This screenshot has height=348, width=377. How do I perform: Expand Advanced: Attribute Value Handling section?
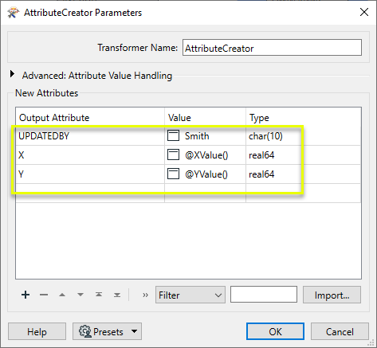pyautogui.click(x=12, y=74)
